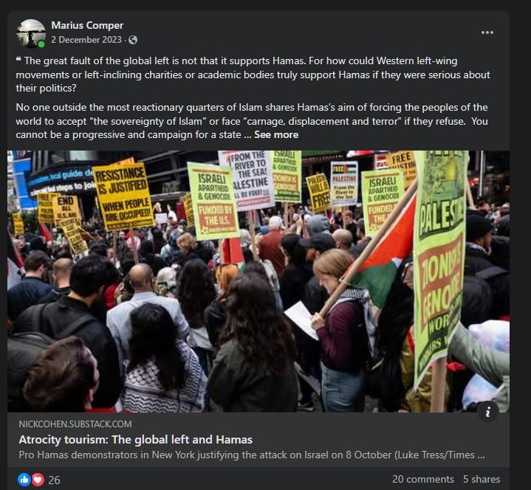Click the article description beginning 'Pro Hamas demonstrators'

click(252, 455)
